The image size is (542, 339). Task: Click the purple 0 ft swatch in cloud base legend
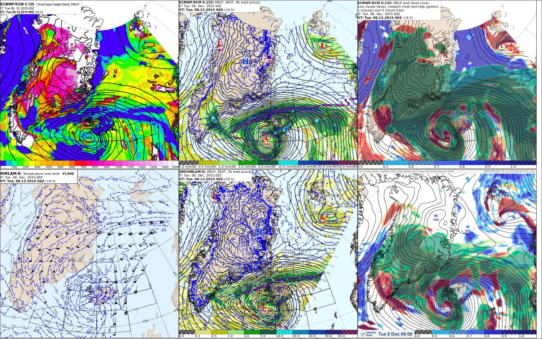point(3,163)
